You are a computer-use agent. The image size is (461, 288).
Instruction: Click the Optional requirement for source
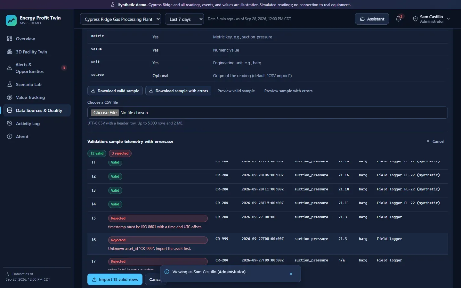coord(160,76)
